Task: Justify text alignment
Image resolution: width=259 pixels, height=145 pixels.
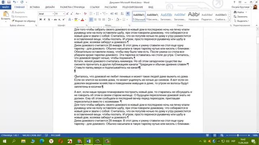Action: [x=104, y=20]
